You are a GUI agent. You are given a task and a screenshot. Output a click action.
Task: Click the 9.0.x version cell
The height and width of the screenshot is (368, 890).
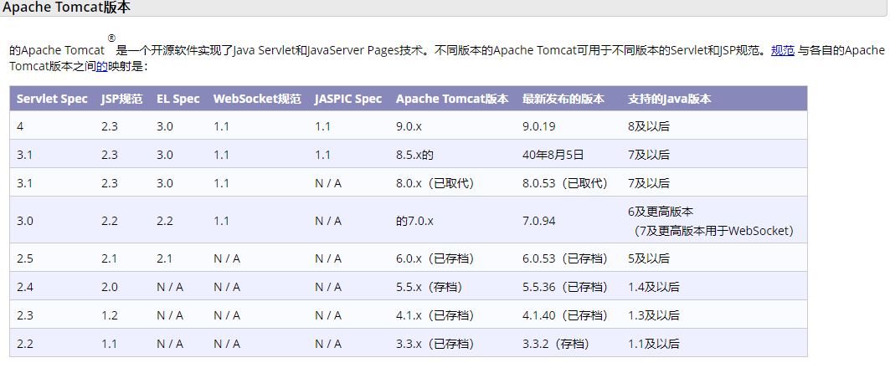[409, 126]
